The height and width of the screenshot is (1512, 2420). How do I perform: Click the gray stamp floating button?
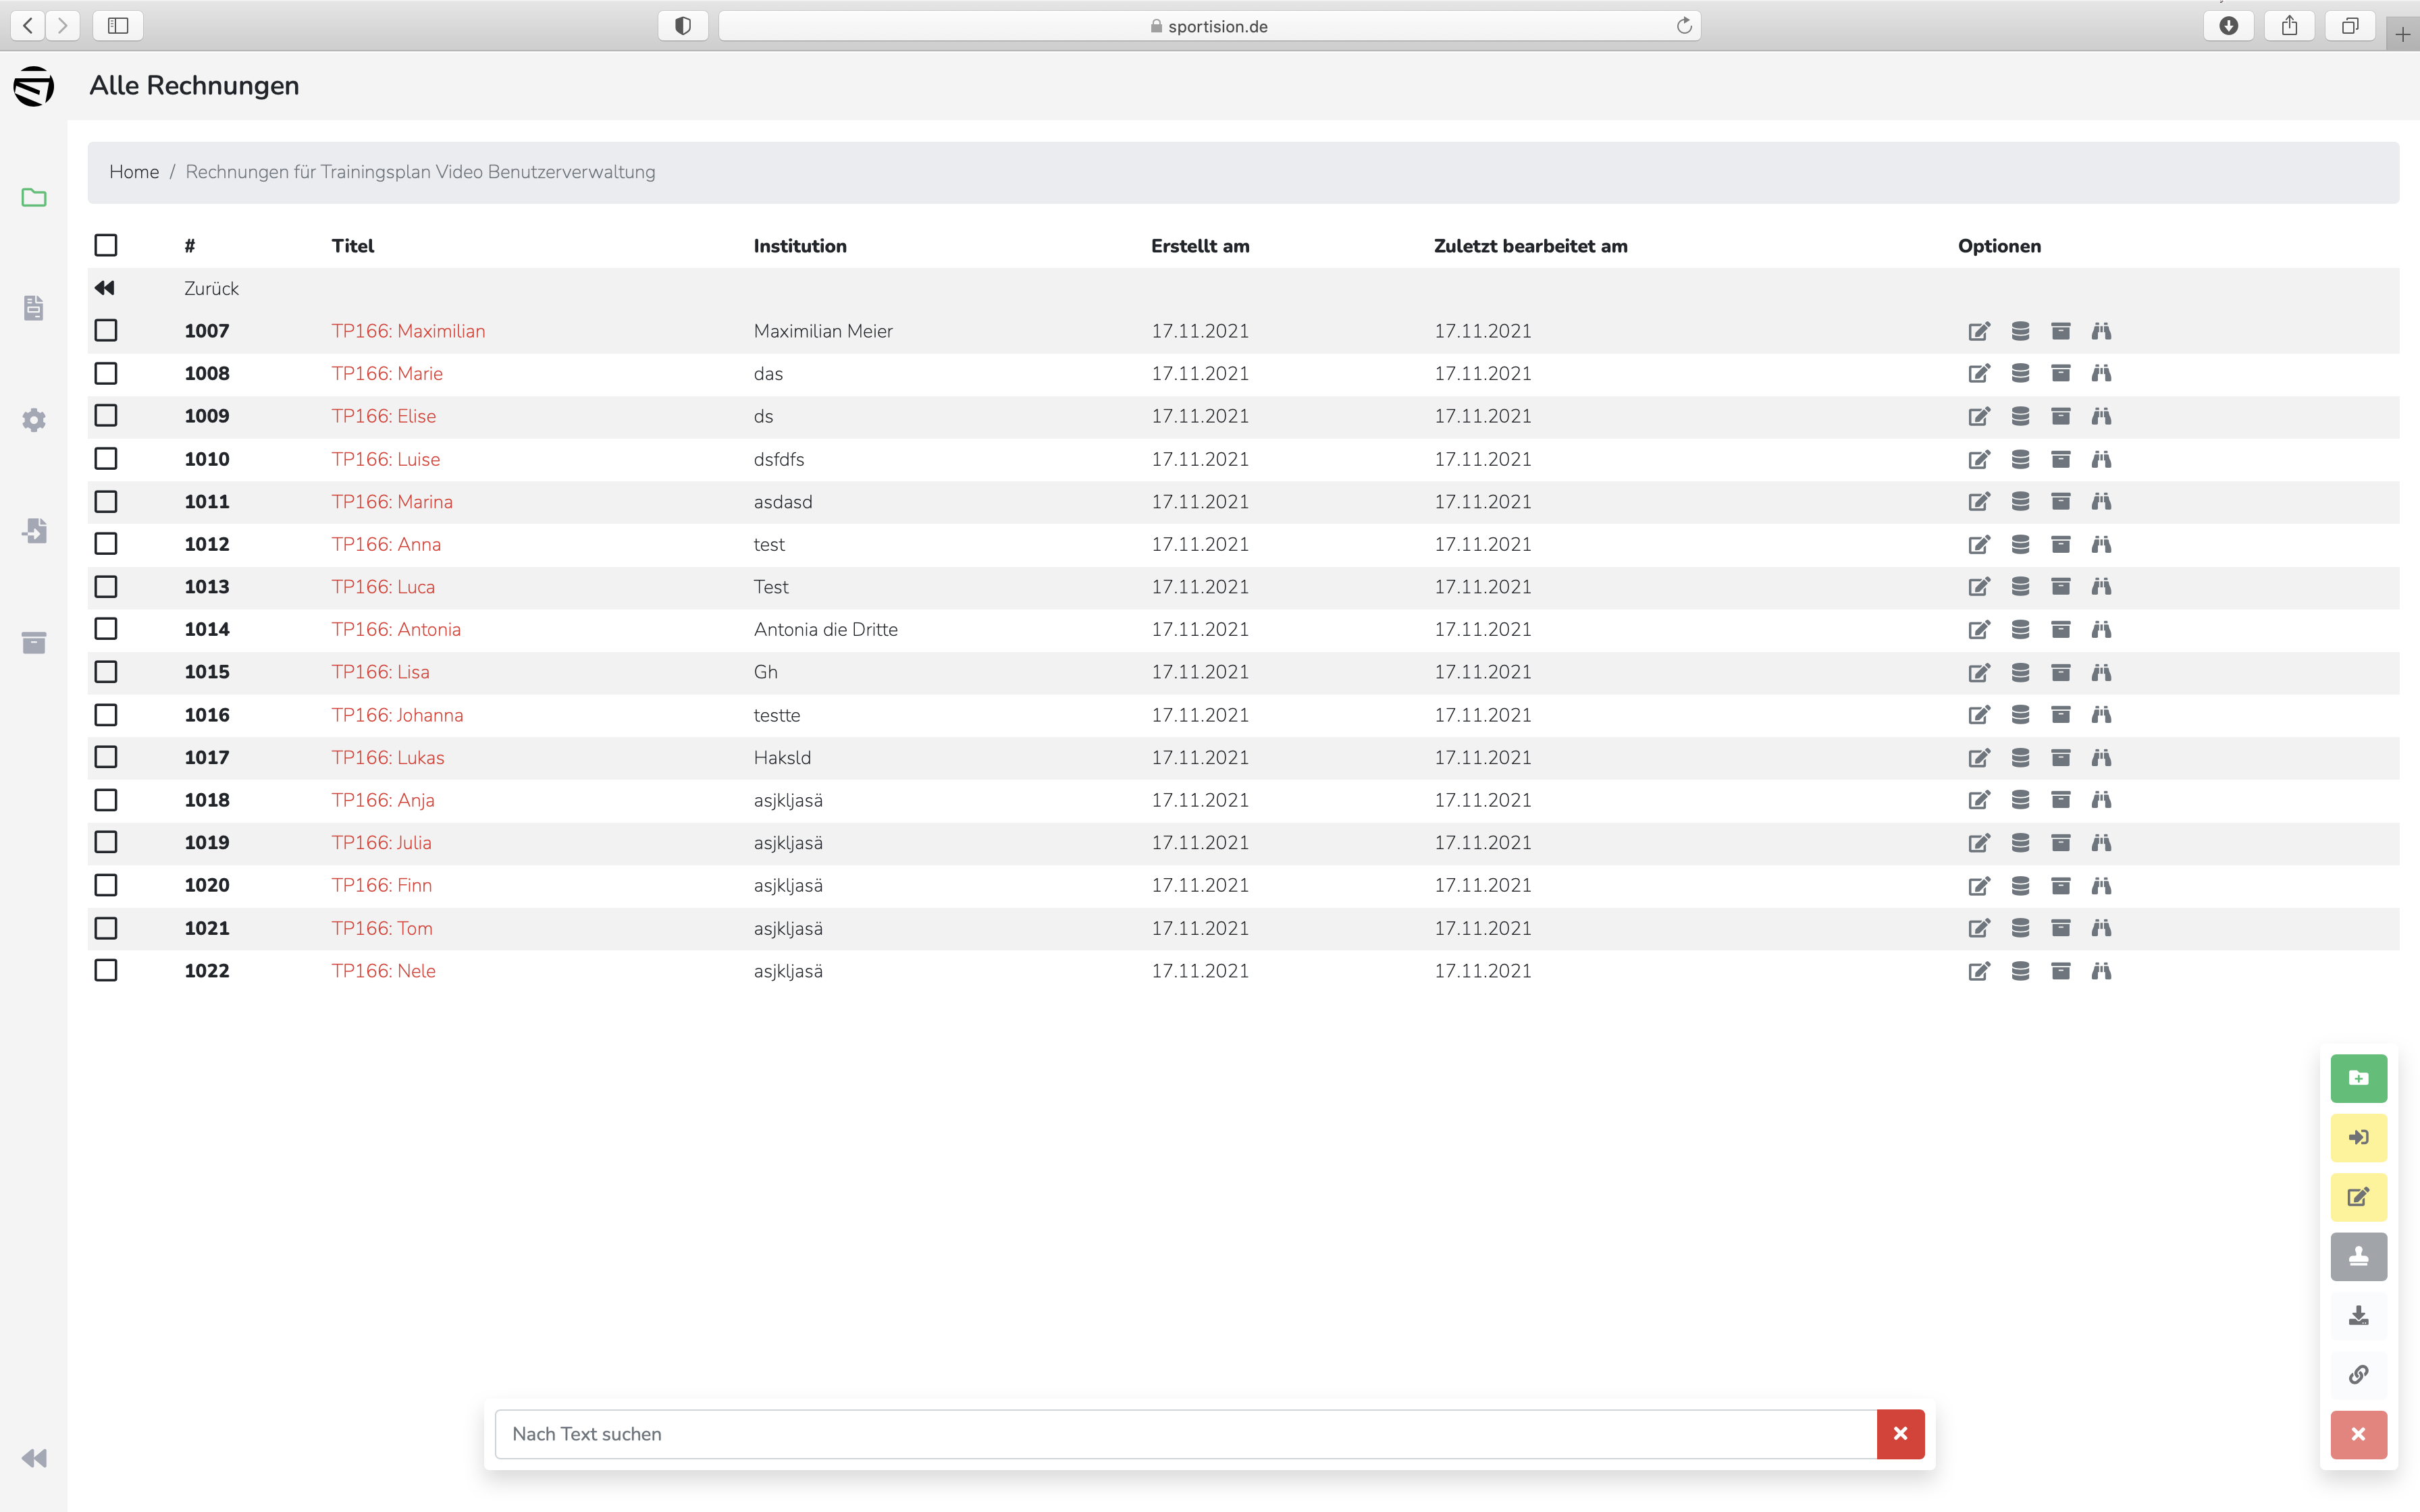2358,1256
